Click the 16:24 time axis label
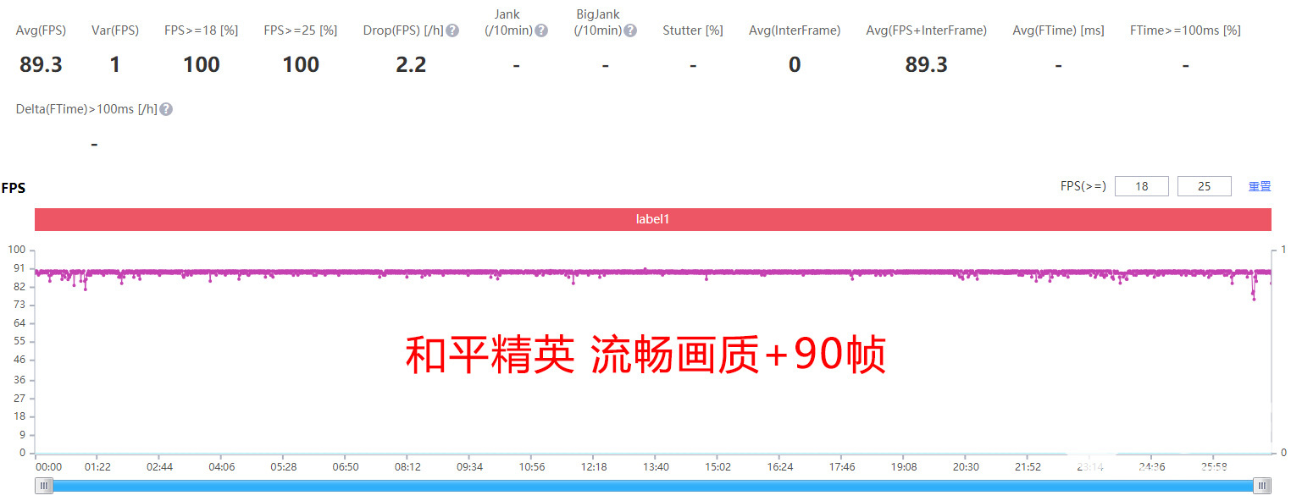Image resolution: width=1291 pixels, height=501 pixels. [x=779, y=467]
